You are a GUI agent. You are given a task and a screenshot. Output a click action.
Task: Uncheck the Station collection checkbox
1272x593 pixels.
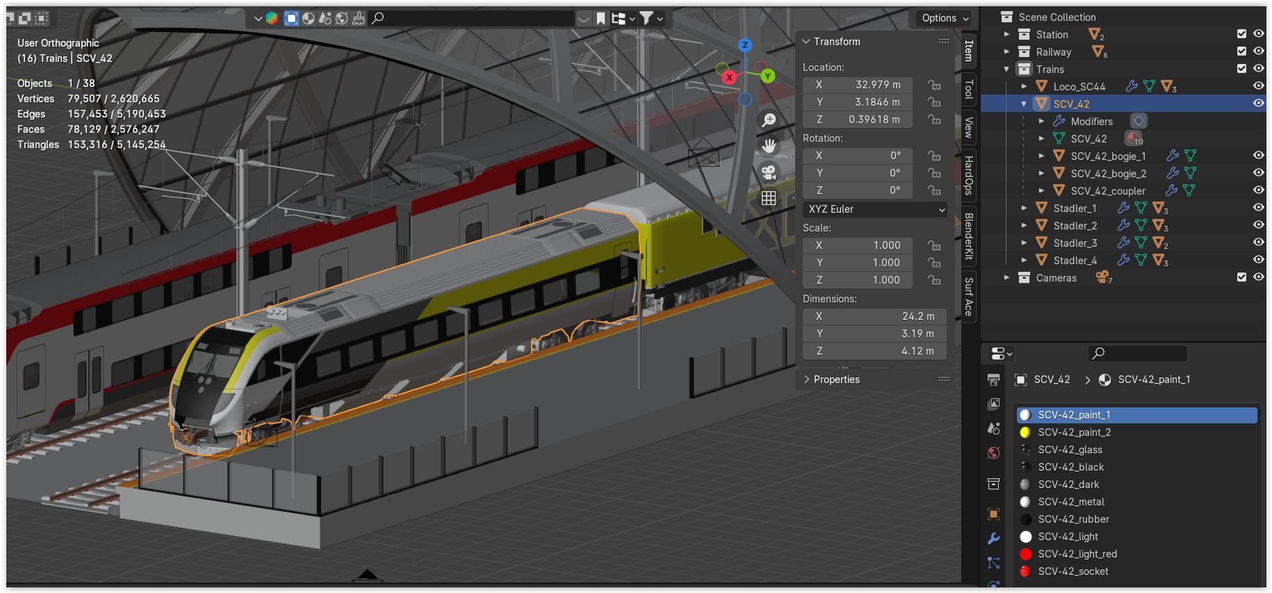click(x=1241, y=34)
